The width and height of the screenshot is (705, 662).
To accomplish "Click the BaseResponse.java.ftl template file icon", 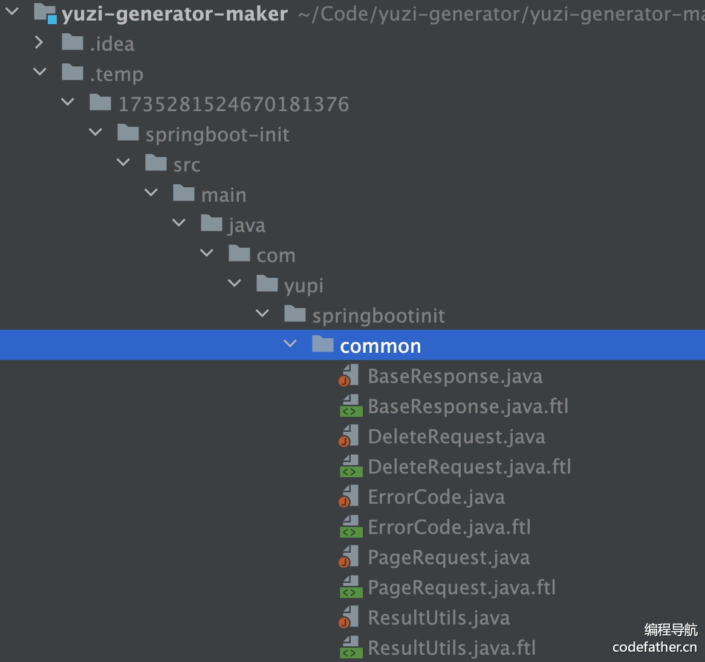I will pos(351,406).
